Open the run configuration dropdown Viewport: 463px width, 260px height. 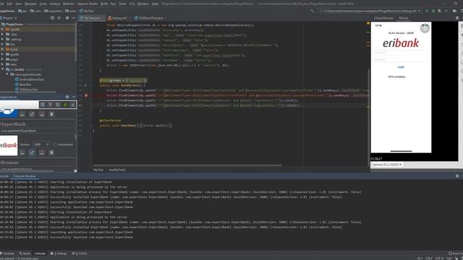click(370, 11)
